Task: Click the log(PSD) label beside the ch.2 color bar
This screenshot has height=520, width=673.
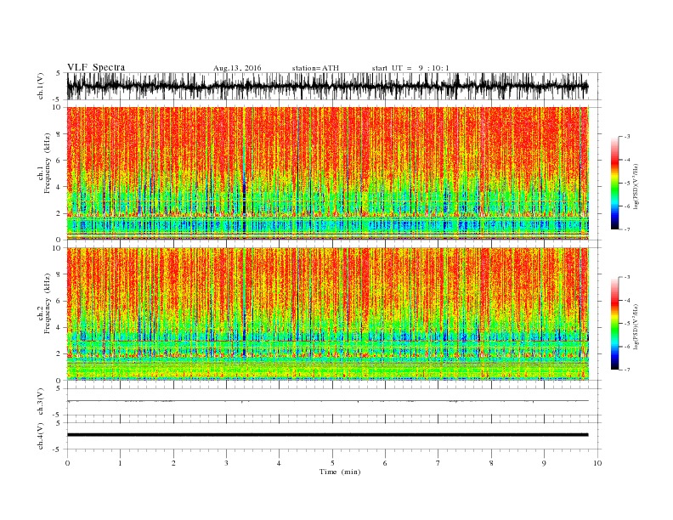Action: (x=636, y=326)
